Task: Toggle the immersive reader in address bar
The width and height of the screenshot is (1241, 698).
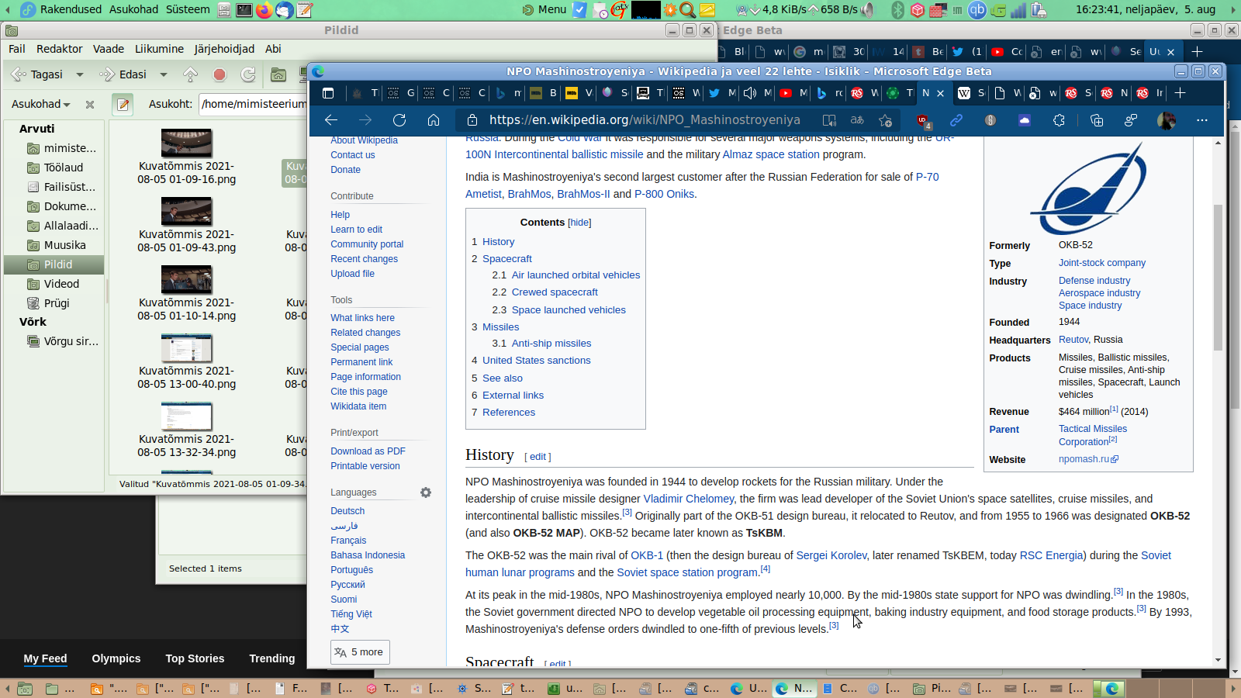Action: pyautogui.click(x=829, y=120)
